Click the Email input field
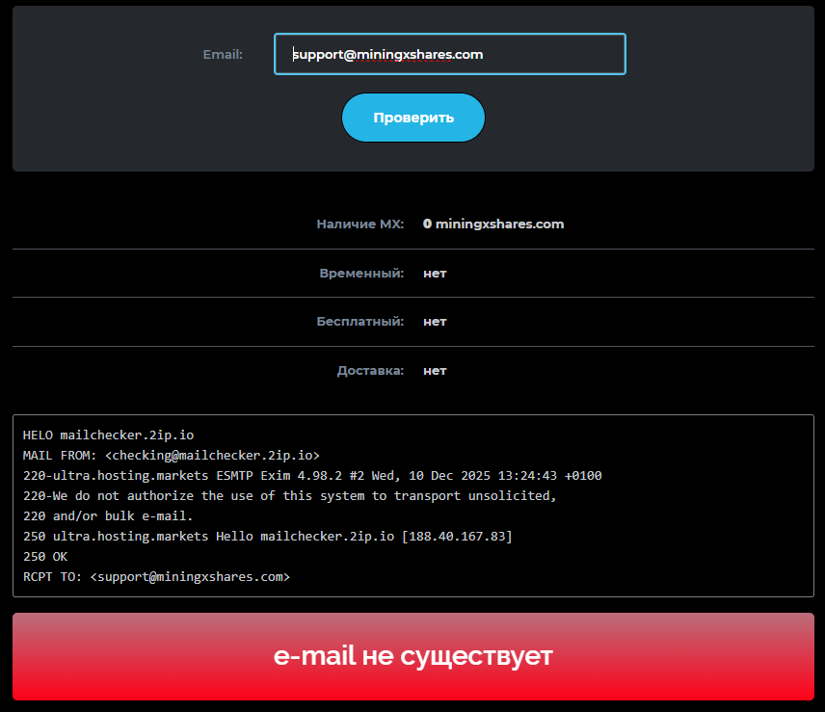 (450, 54)
